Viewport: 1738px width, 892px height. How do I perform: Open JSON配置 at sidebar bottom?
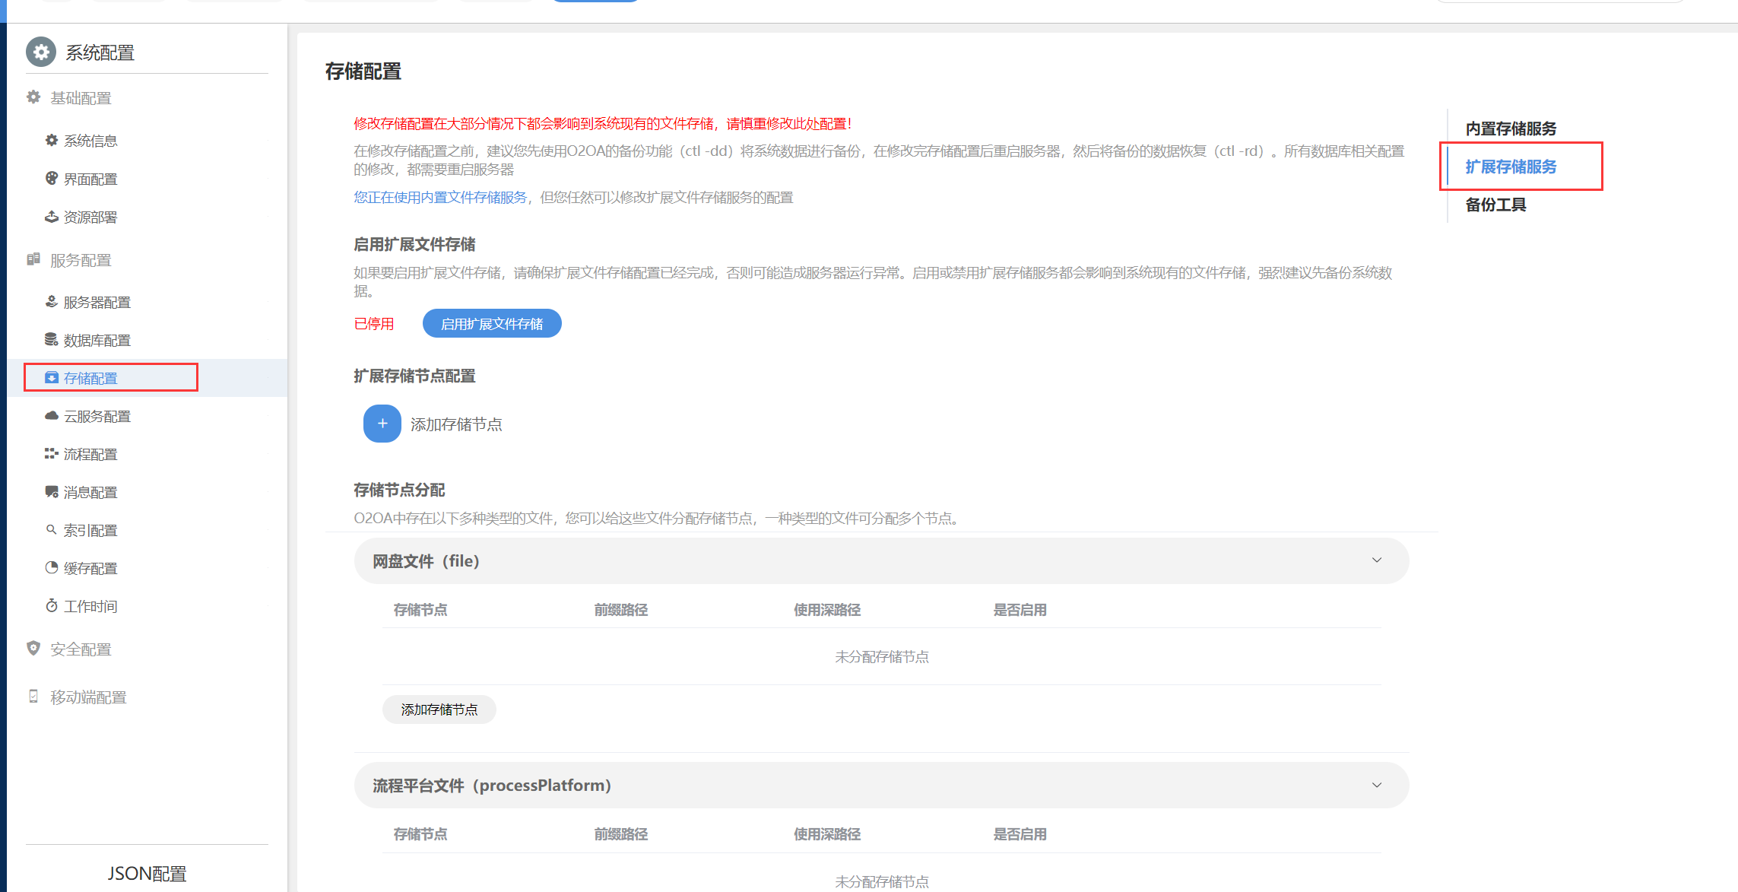147,873
